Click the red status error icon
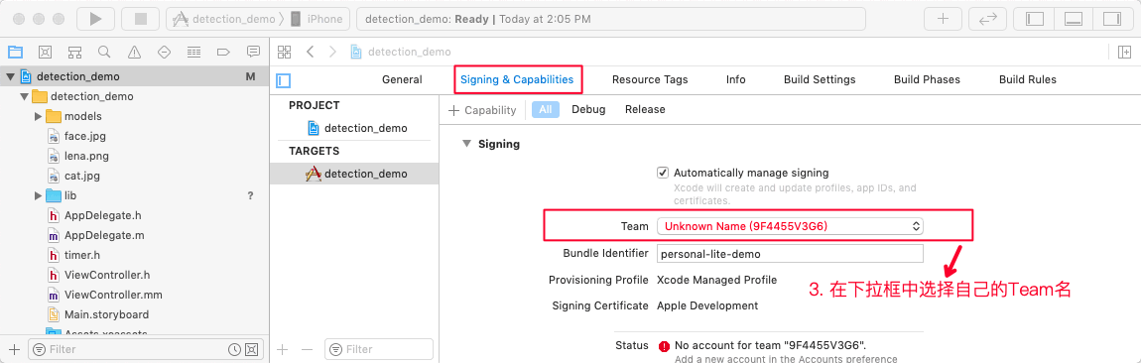1141x363 pixels. 664,346
